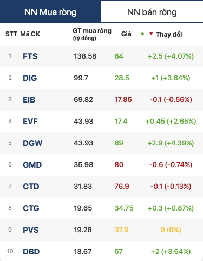Click the GT mua ròng column header
This screenshot has width=203, height=261.
coord(92,34)
